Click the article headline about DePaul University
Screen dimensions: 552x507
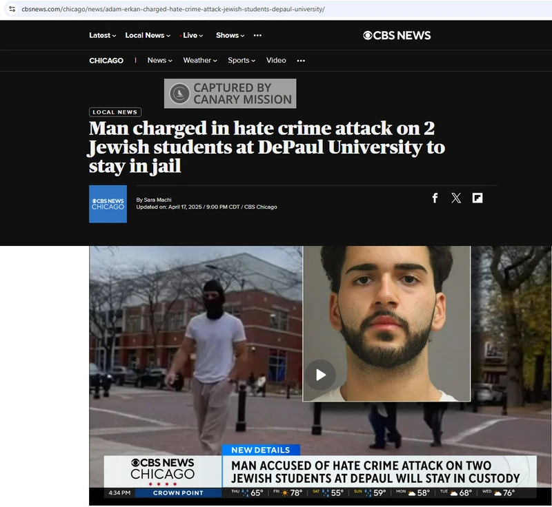(x=267, y=147)
